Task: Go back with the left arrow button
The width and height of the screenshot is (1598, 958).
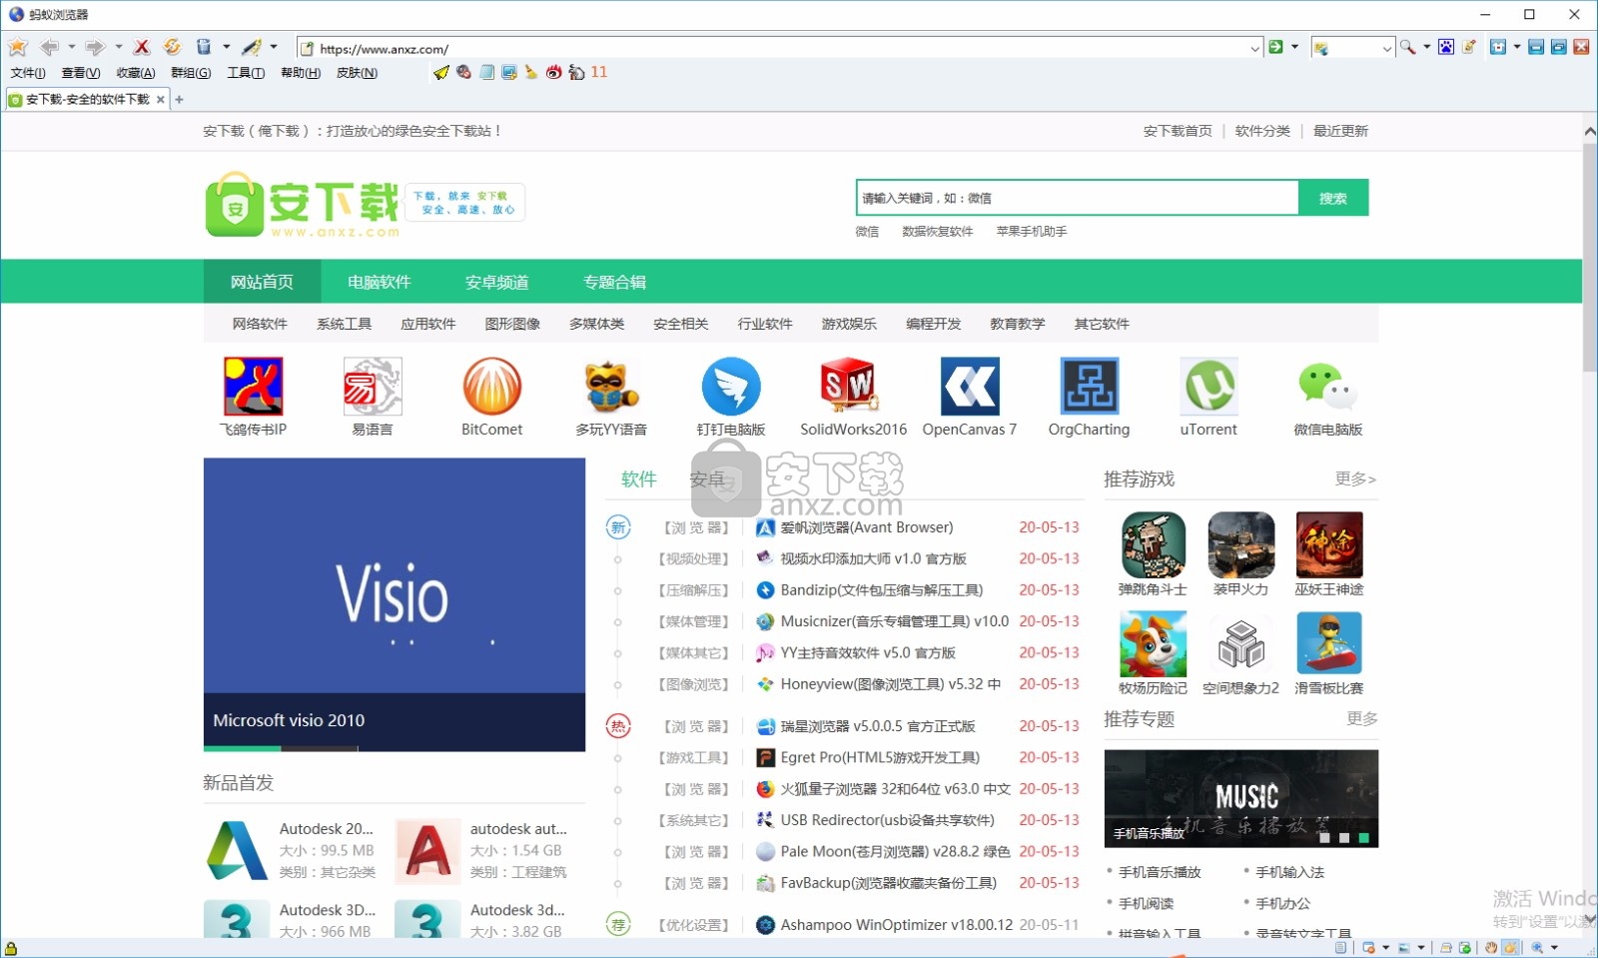Action: click(x=49, y=47)
